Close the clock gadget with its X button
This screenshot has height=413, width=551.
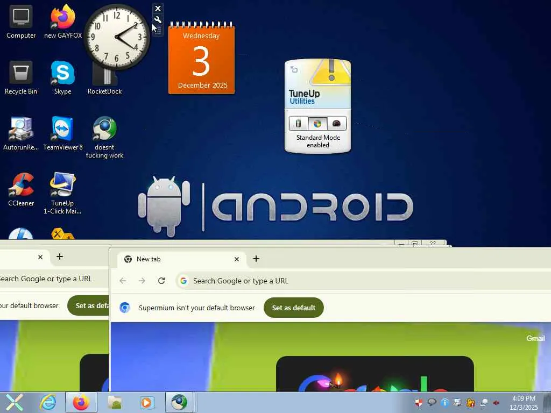click(x=158, y=8)
